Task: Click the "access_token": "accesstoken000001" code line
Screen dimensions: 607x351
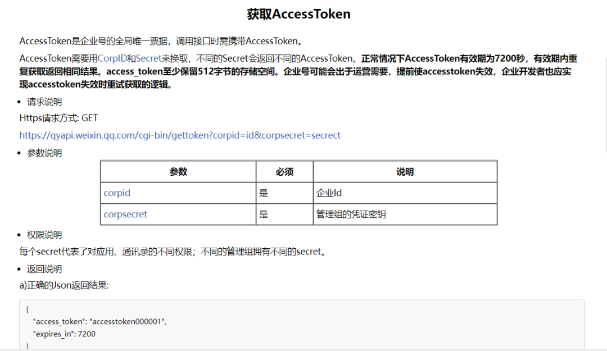Action: click(x=100, y=322)
